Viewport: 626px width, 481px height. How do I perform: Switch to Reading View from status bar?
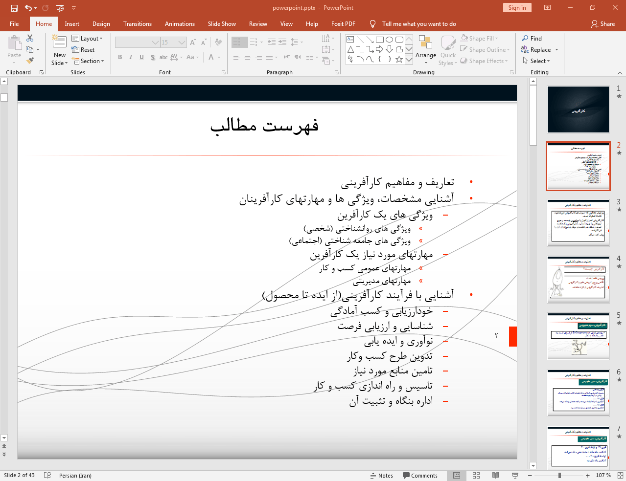(495, 475)
